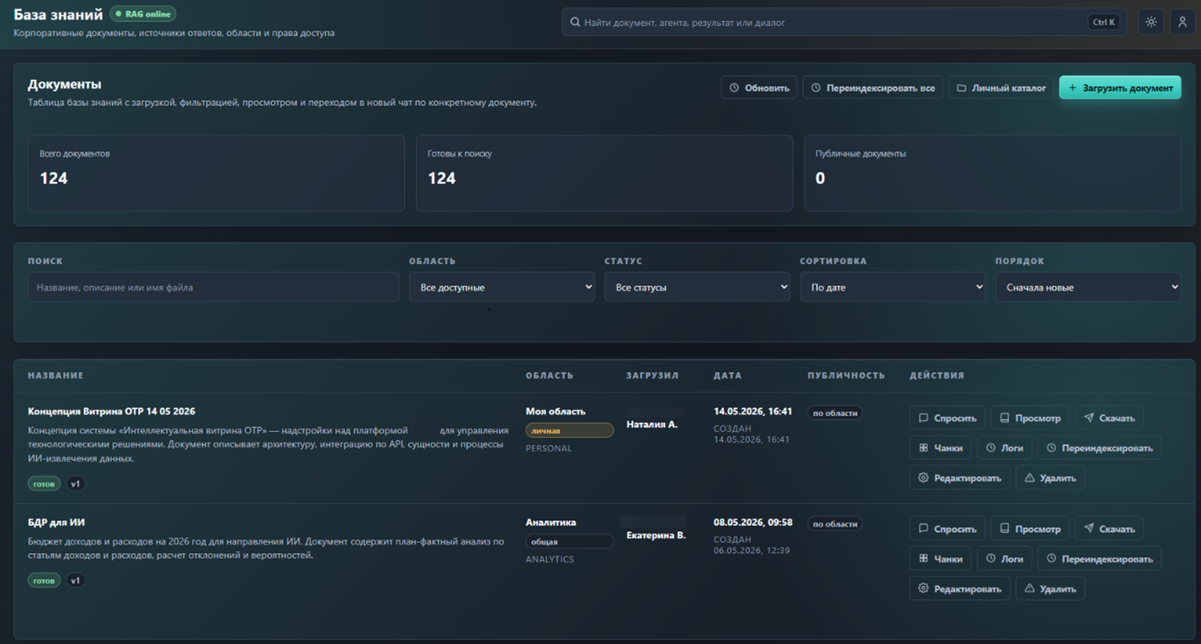Click the Обновить refresh button

click(x=759, y=88)
